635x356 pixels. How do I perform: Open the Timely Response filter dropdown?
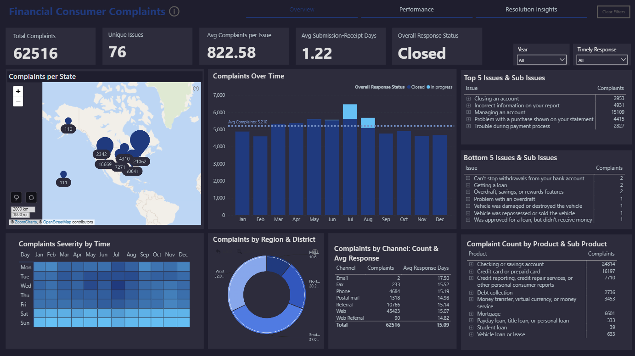click(602, 60)
